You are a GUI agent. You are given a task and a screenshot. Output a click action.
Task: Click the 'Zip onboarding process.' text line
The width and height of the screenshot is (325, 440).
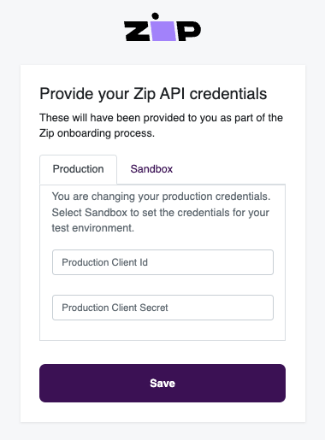click(x=97, y=133)
